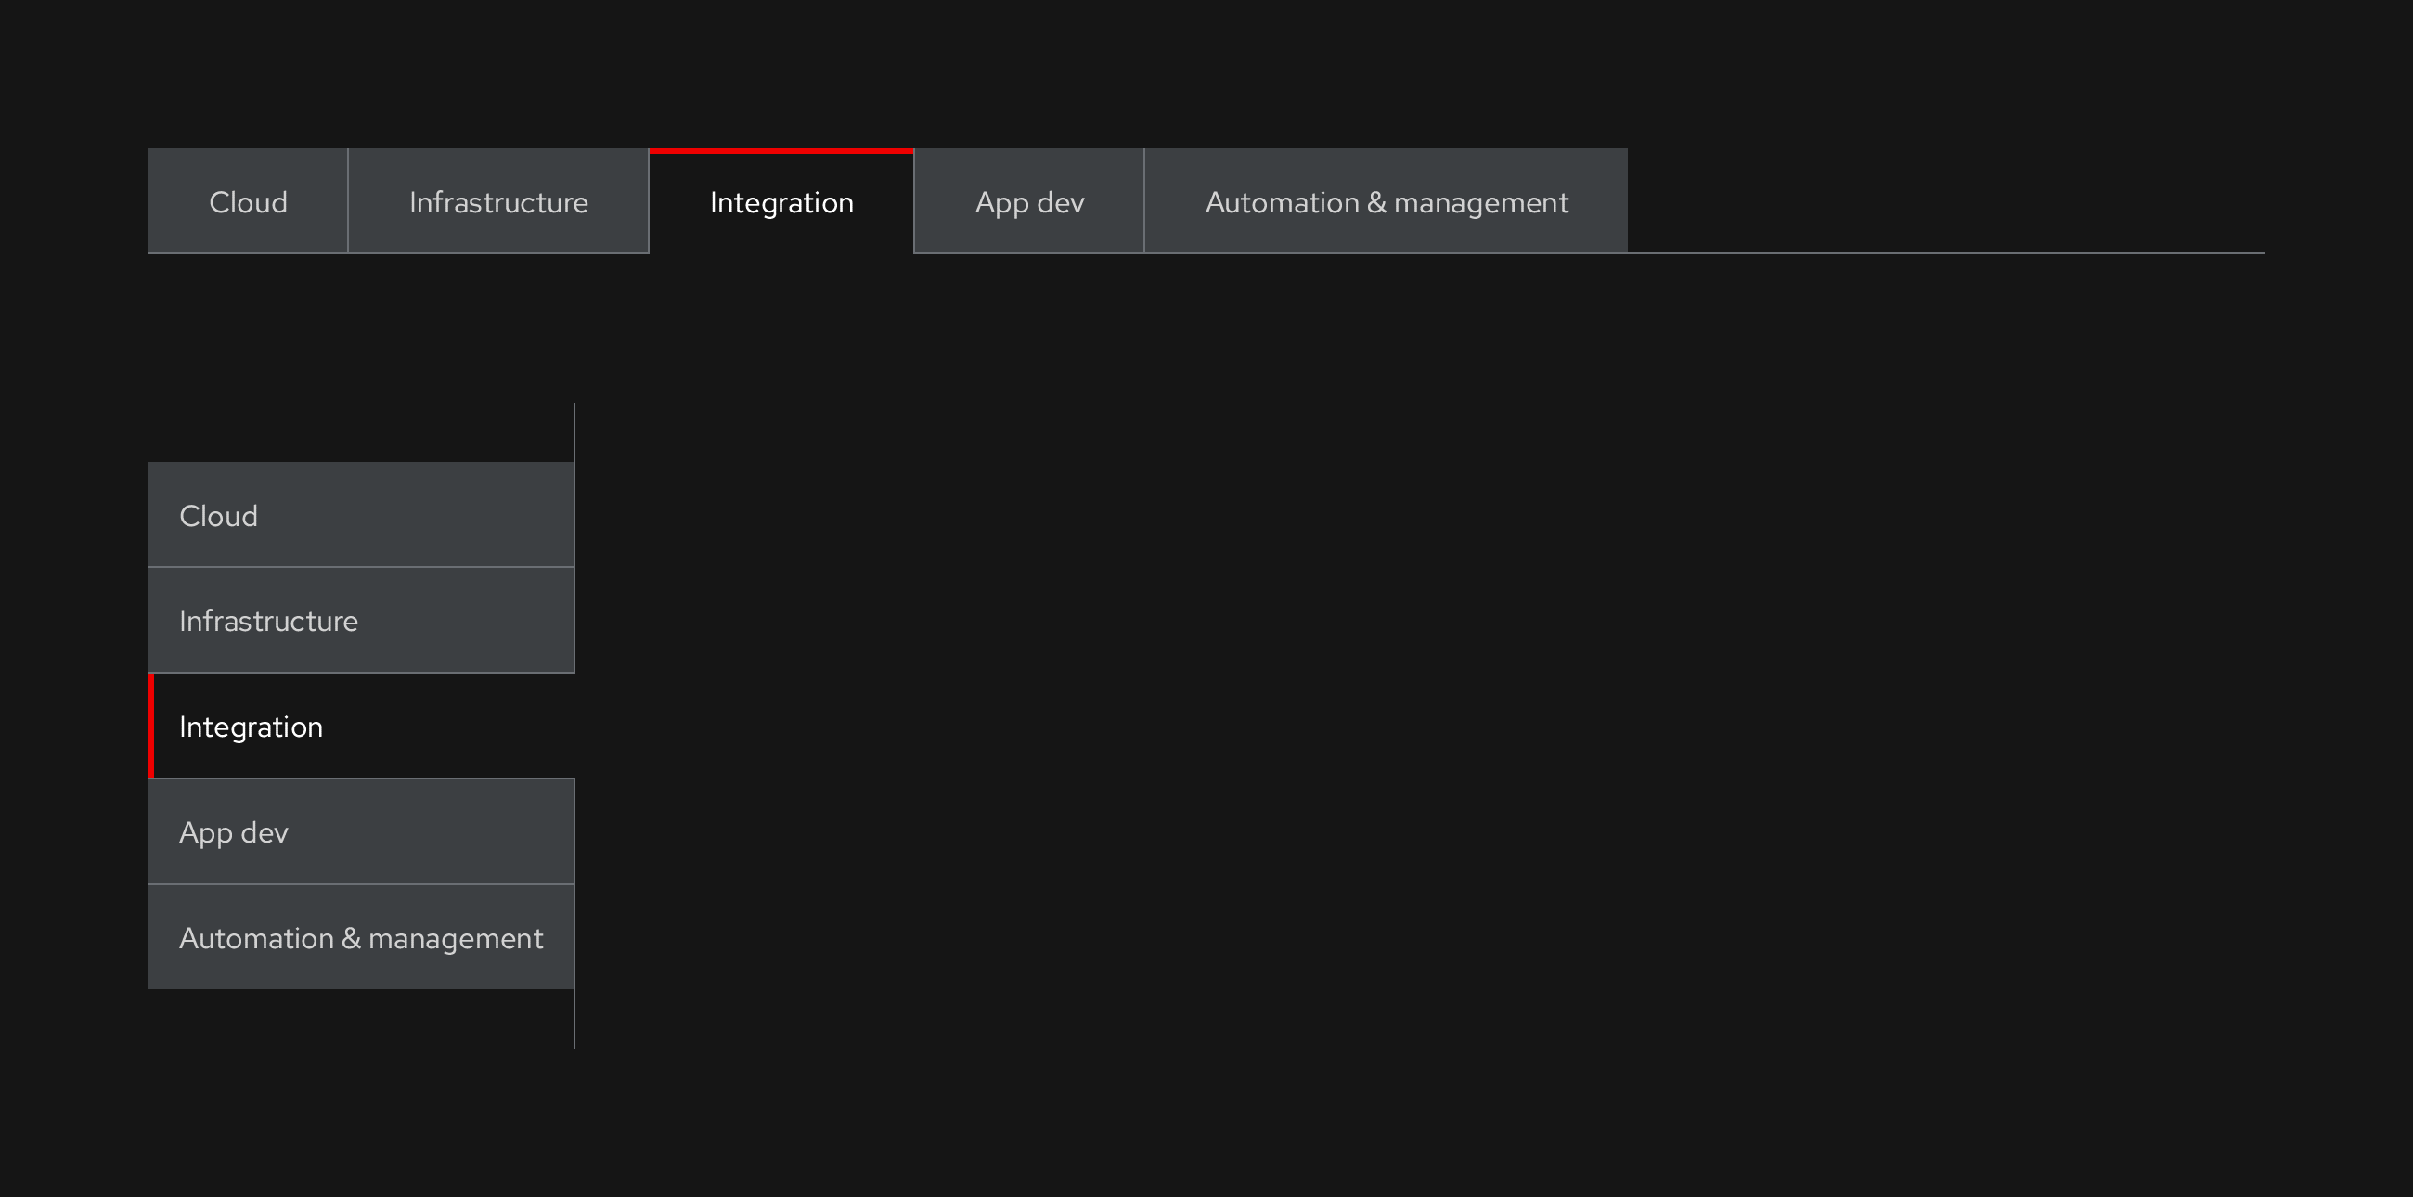Switch to App dev directly below Integration

pos(361,830)
